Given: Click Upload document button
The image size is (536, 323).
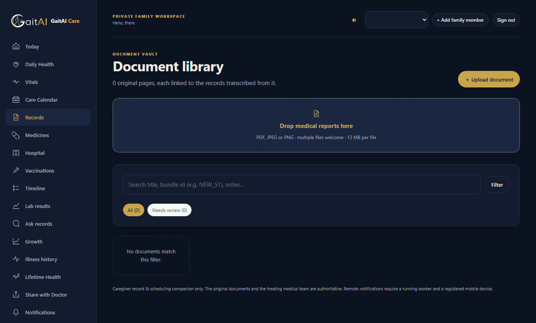Looking at the screenshot, I should pyautogui.click(x=489, y=79).
